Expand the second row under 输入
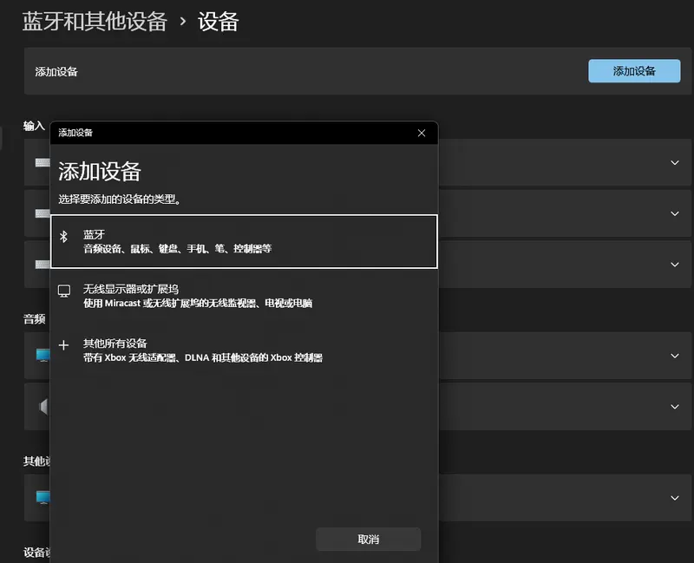694x563 pixels. pyautogui.click(x=675, y=213)
